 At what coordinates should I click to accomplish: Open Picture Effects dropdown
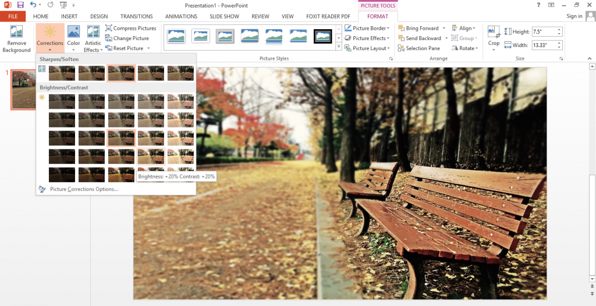click(x=367, y=38)
